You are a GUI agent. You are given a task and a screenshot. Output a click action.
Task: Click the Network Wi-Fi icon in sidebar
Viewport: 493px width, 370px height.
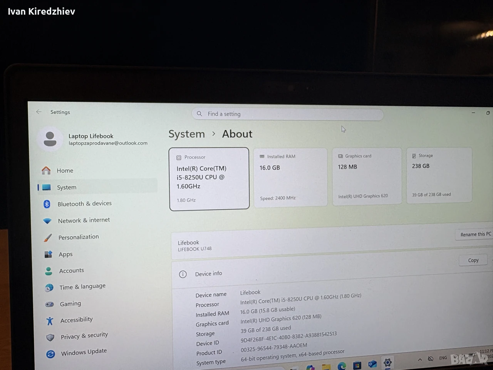47,221
